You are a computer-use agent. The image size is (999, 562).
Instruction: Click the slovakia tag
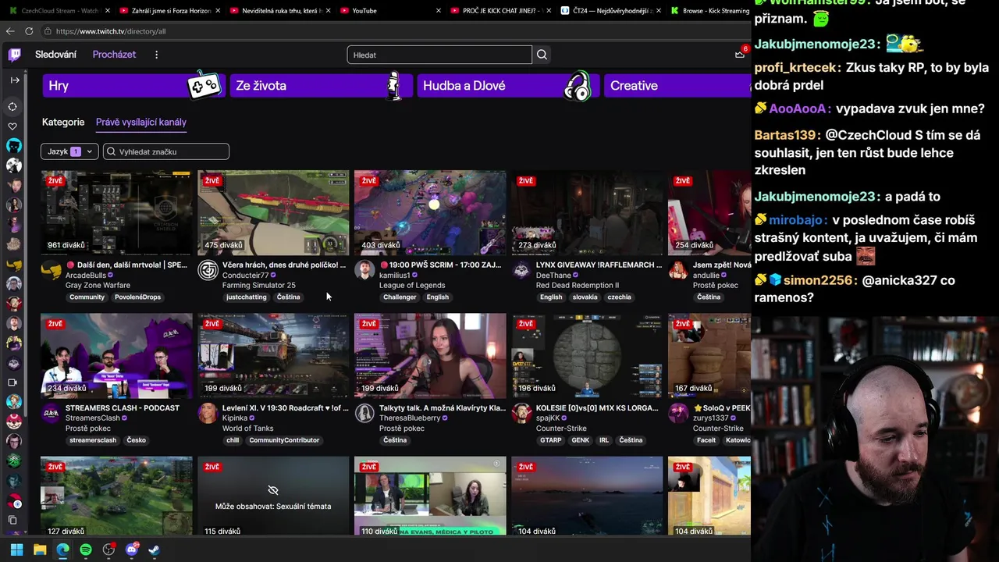pyautogui.click(x=585, y=297)
